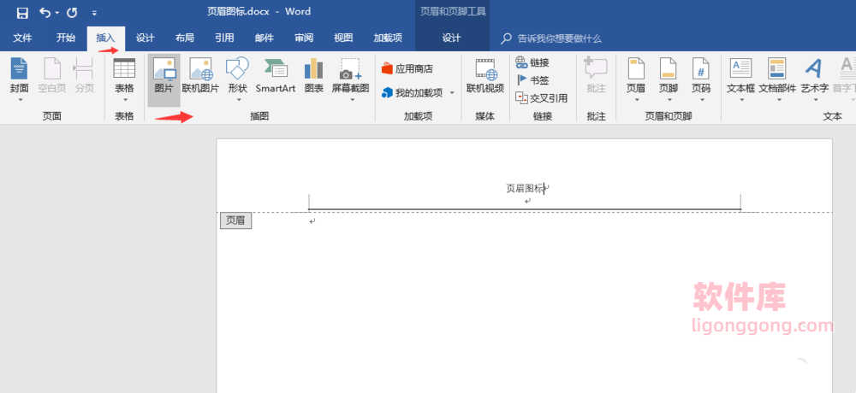Screen dimensions: 856x393
Task: Expand the 文档部件 dropdown arrow
Action: pos(779,100)
